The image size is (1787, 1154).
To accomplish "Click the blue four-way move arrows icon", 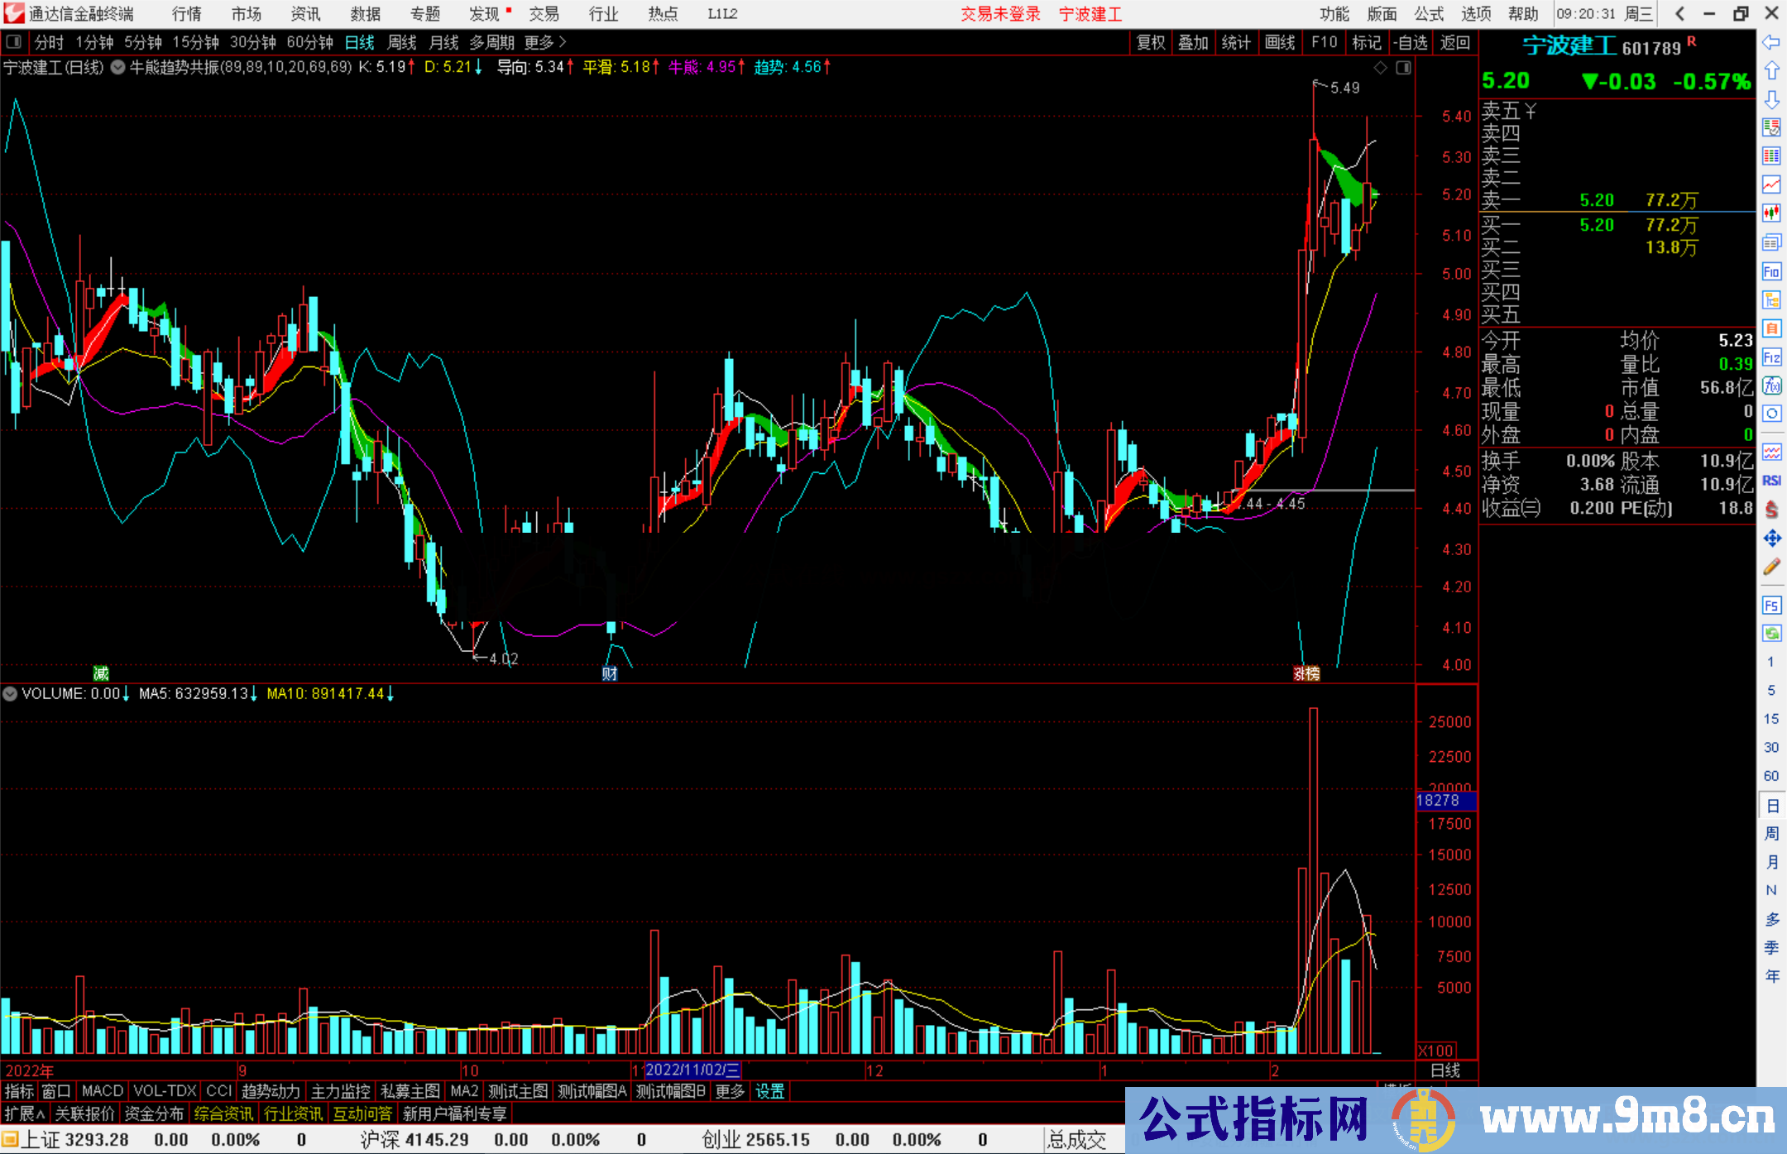I will point(1771,539).
